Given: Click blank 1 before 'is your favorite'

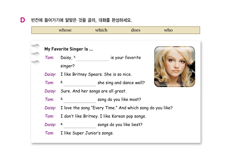Looking at the screenshot, I should [93, 58].
